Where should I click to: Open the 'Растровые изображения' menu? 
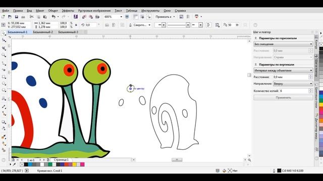click(94, 11)
